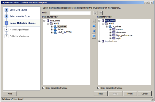155x102 pixels.
Task: Select hive_demo label in Data source view
Action: point(55,21)
